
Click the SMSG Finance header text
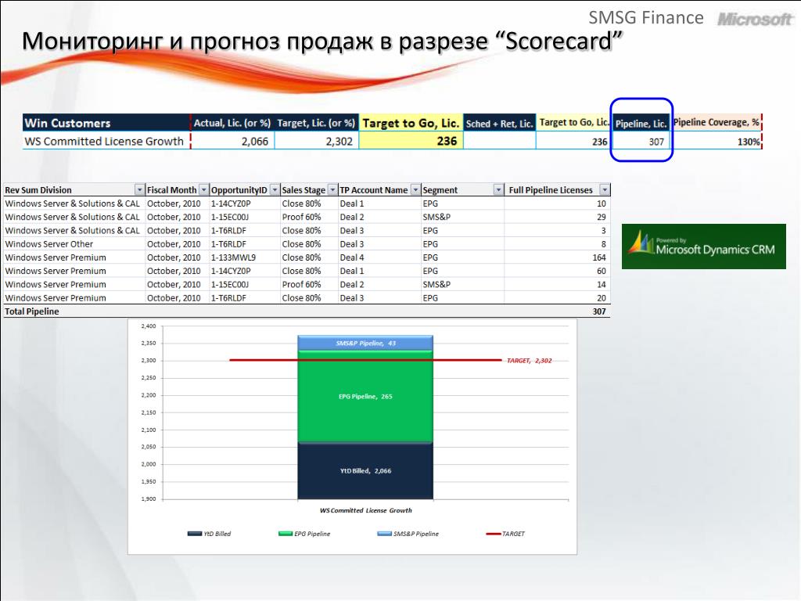tap(645, 18)
